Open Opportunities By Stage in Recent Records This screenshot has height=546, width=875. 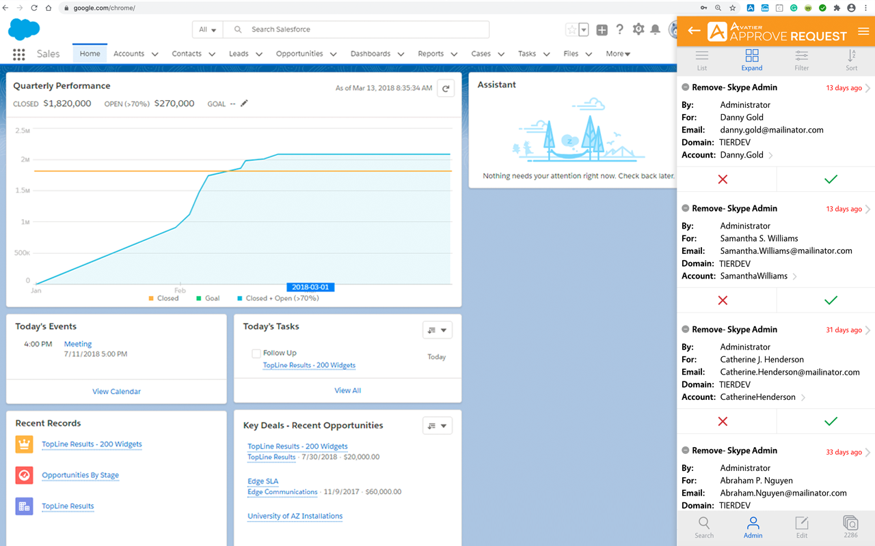coord(81,475)
